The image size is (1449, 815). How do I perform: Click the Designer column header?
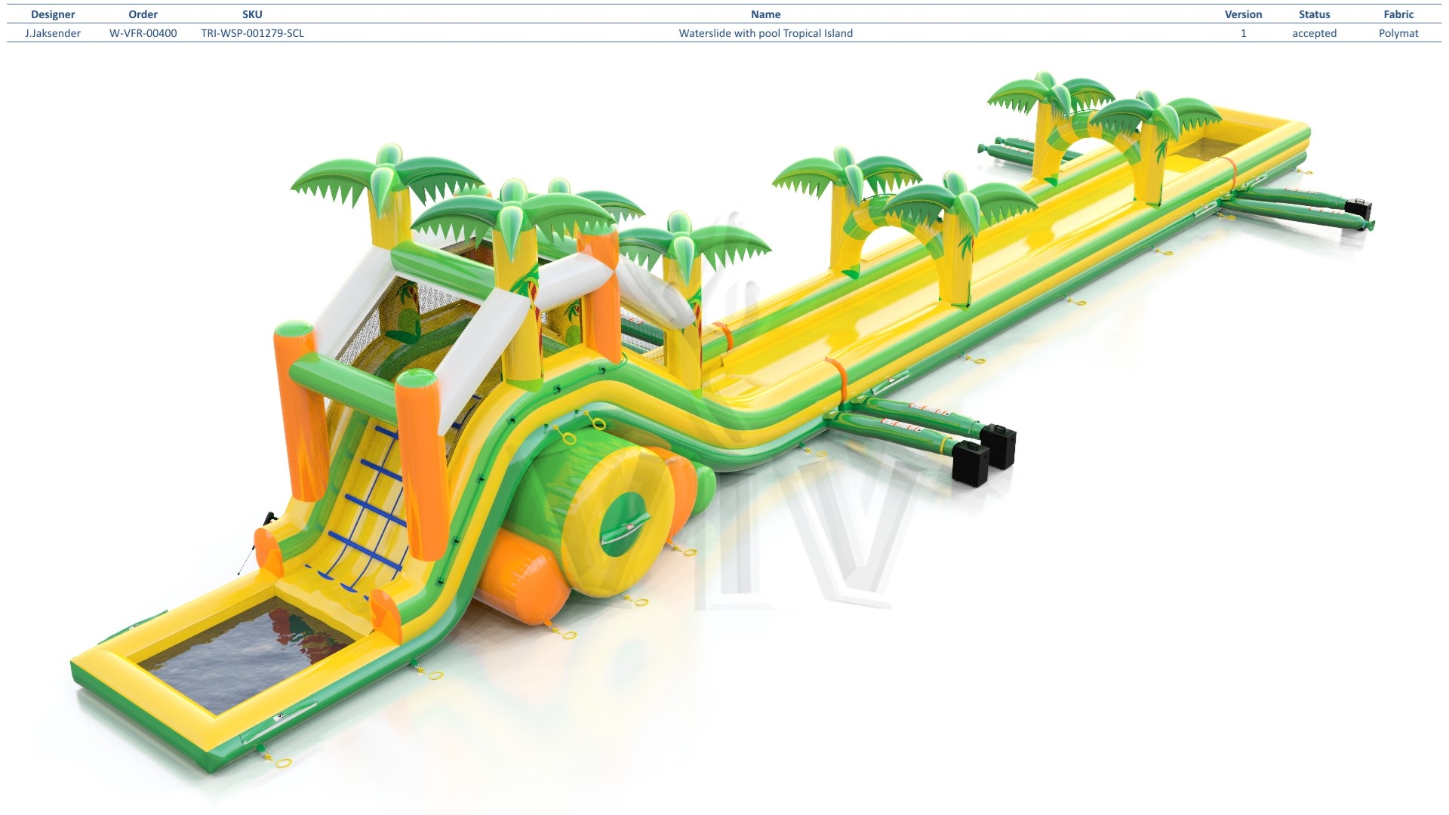(x=53, y=14)
